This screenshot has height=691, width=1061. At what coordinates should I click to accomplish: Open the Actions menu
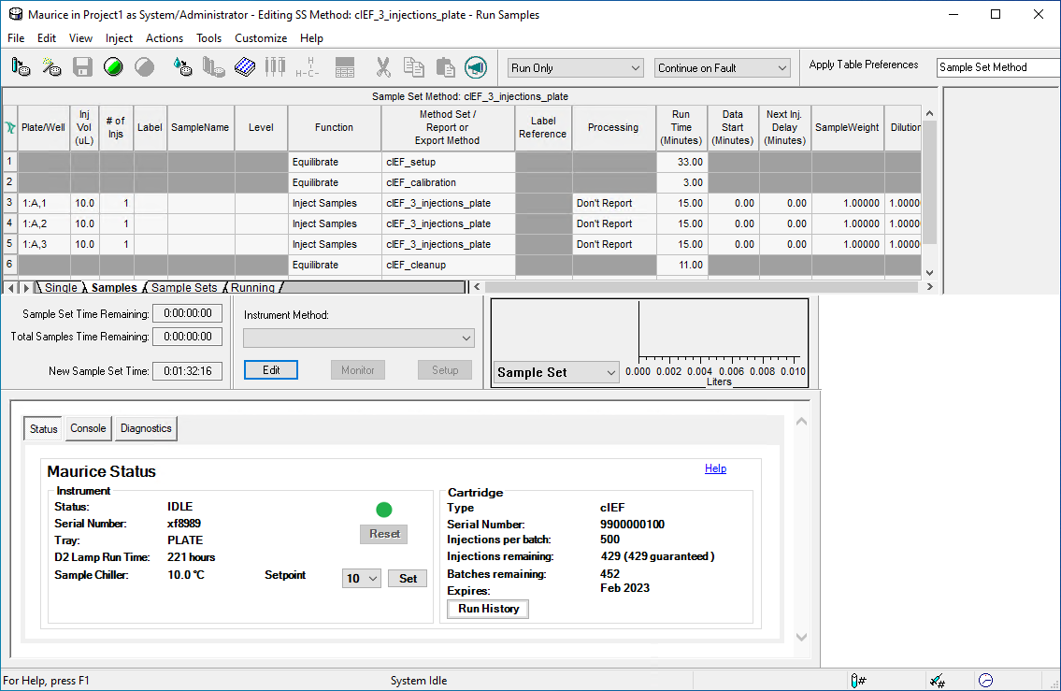click(x=165, y=38)
